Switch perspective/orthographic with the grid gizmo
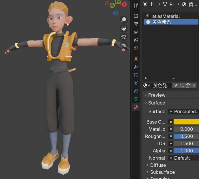This screenshot has height=179, width=199. click(124, 46)
